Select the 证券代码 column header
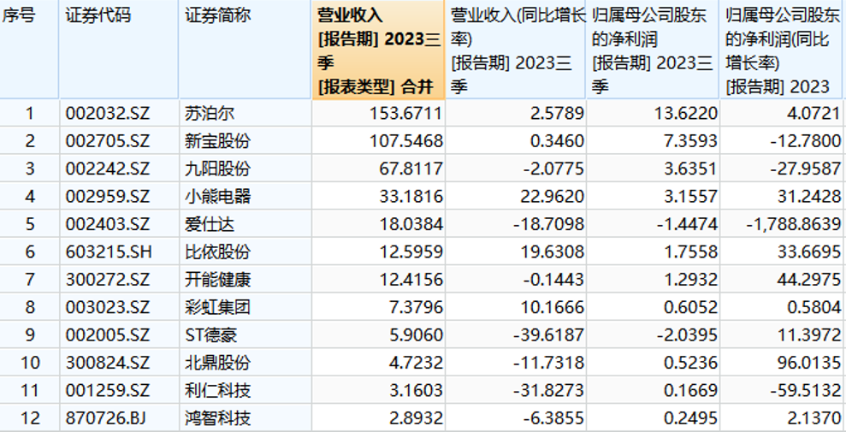Viewport: 846px width, 432px height. (x=119, y=50)
